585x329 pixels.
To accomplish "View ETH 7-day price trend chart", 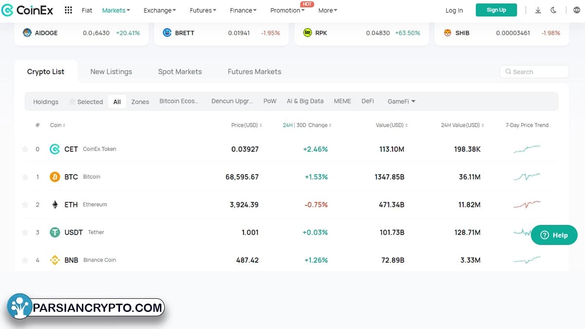I will (x=527, y=205).
